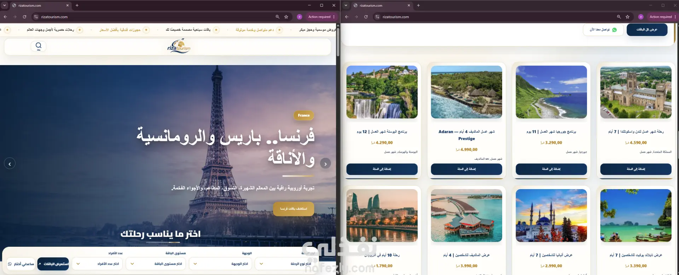This screenshot has width=679, height=275.
Task: Left window: bookmark this tab with star
Action: [286, 17]
